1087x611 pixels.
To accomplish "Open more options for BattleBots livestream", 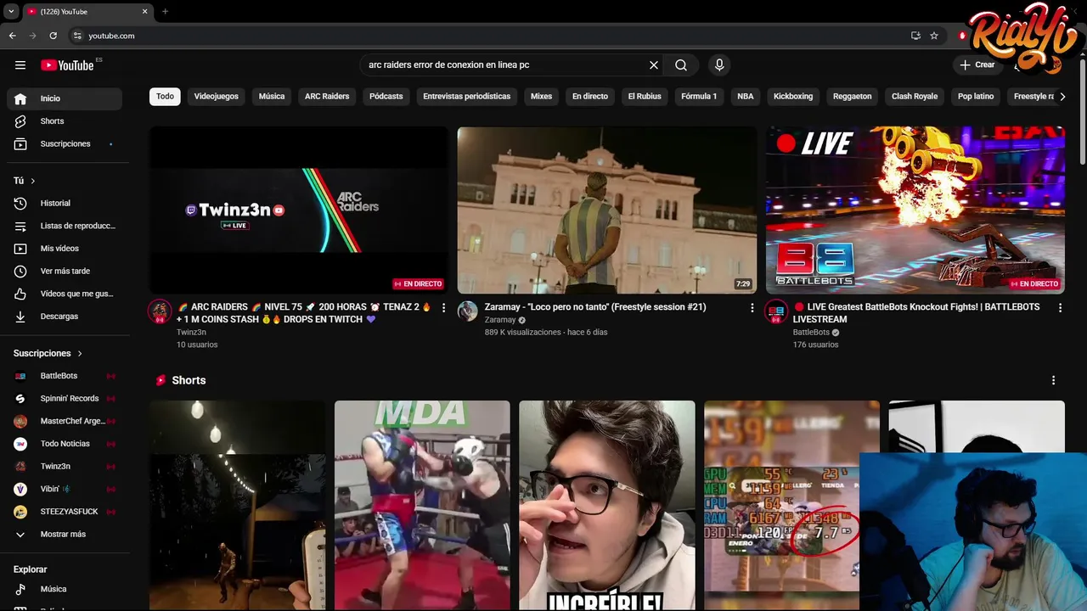I will pos(1060,308).
